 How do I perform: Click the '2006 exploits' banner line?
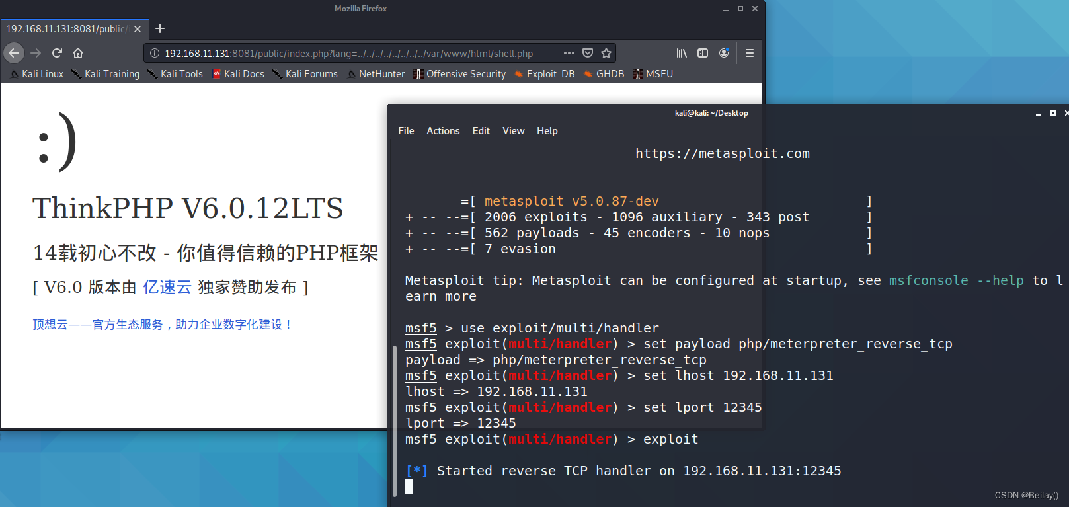click(x=639, y=217)
